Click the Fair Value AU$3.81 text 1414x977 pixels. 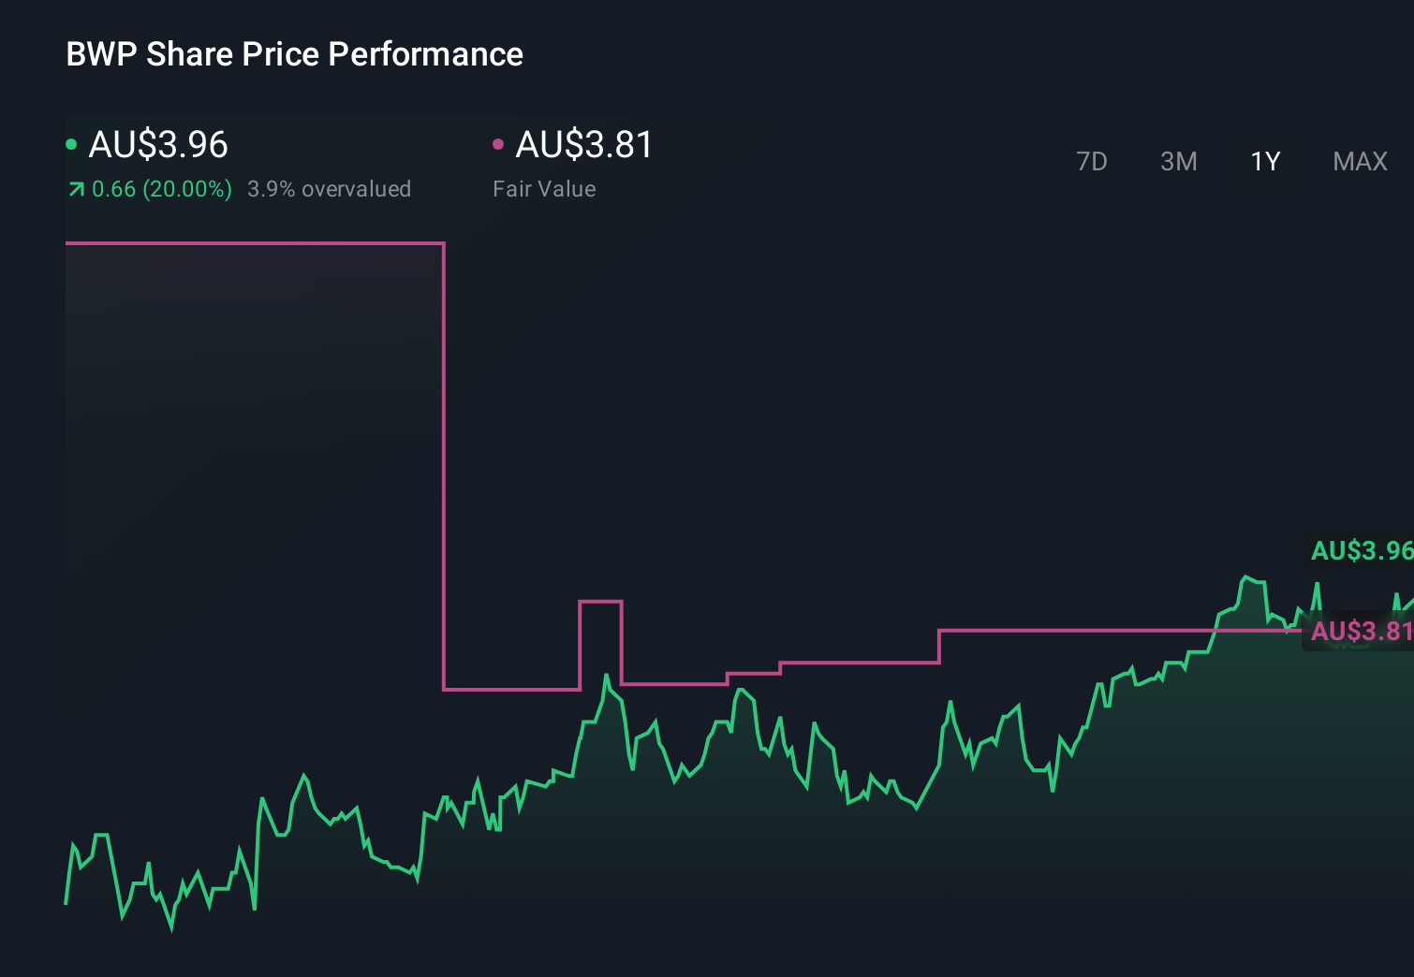pyautogui.click(x=584, y=144)
